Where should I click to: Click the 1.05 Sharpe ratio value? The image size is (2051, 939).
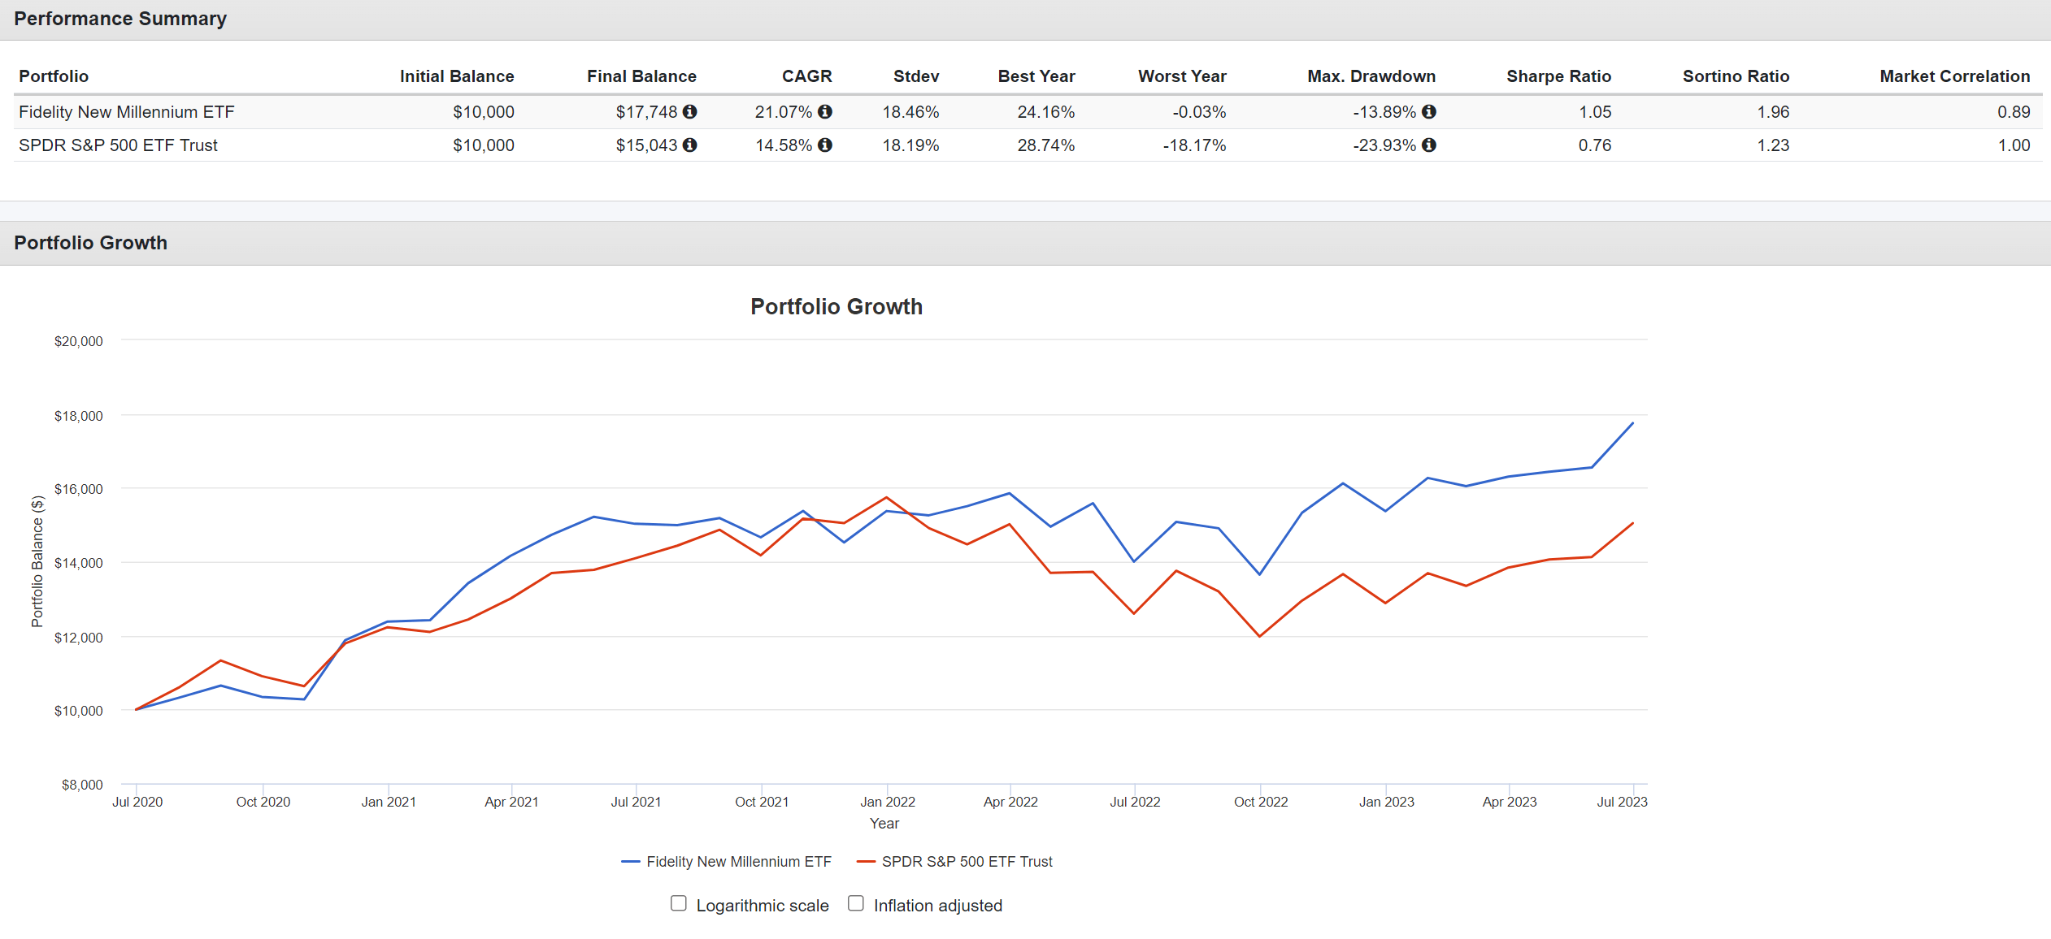pos(1595,112)
